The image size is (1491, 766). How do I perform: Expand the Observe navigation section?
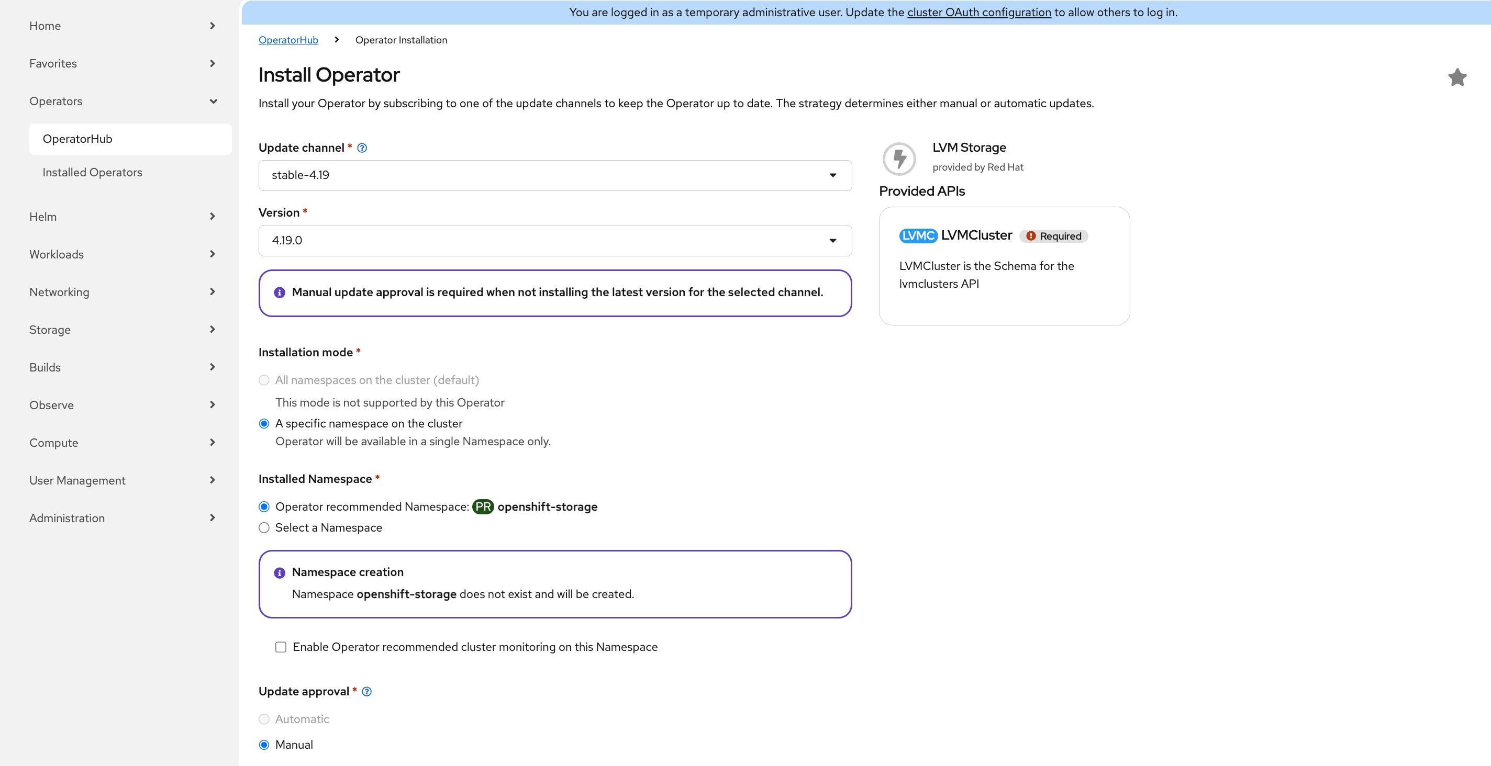[123, 405]
